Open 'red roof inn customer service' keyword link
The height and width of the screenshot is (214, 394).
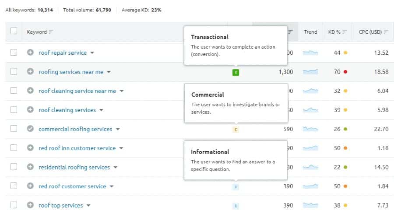[77, 148]
